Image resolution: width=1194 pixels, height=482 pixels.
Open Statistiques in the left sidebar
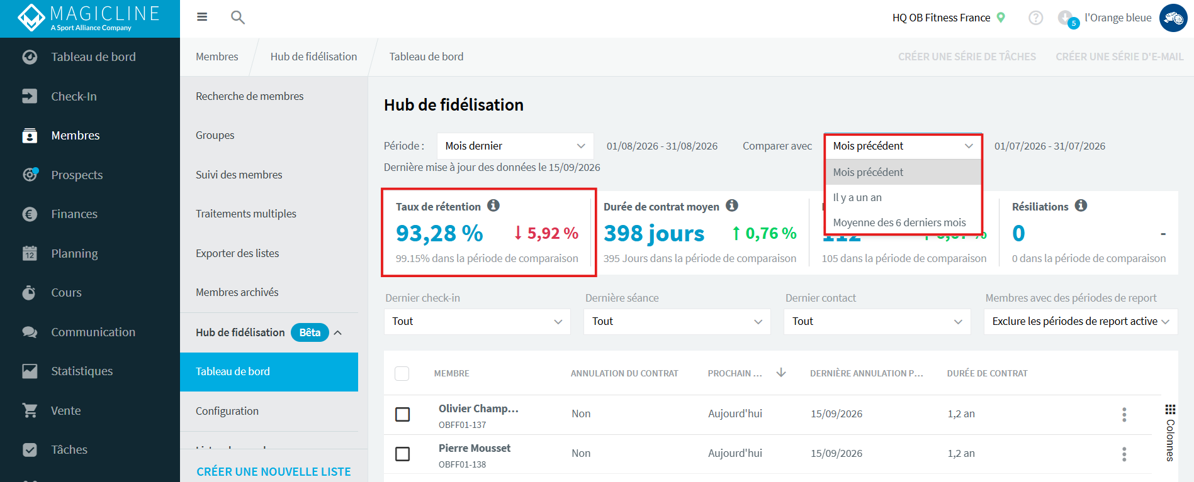click(x=82, y=371)
